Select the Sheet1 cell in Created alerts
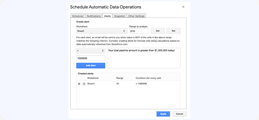 pos(91,84)
